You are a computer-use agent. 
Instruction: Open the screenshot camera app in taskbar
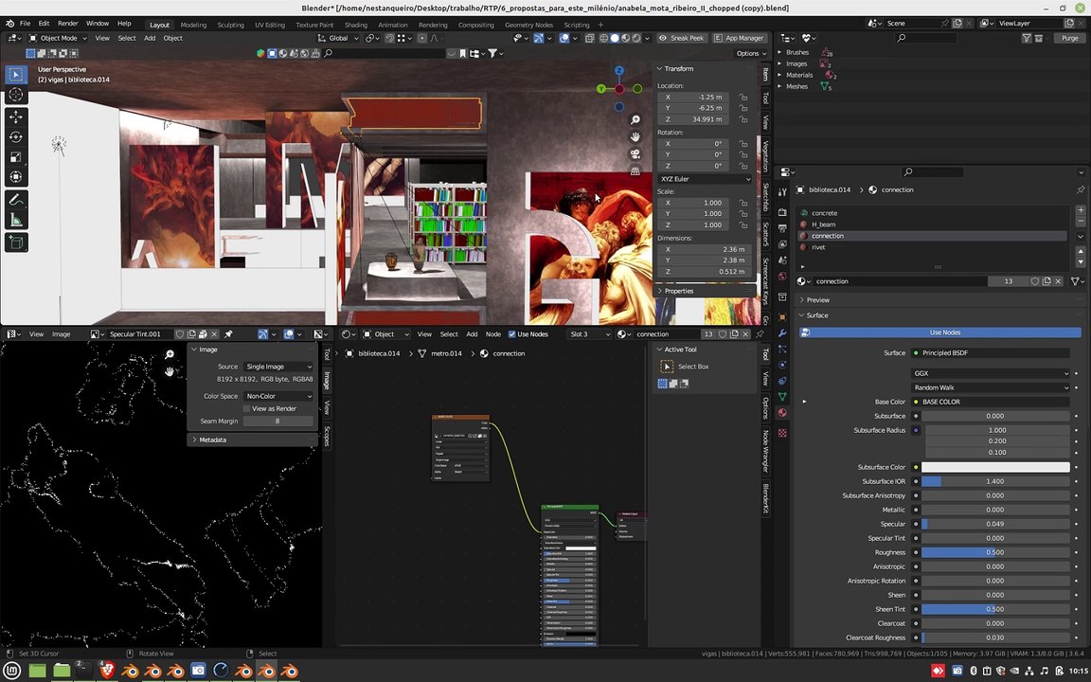click(198, 671)
